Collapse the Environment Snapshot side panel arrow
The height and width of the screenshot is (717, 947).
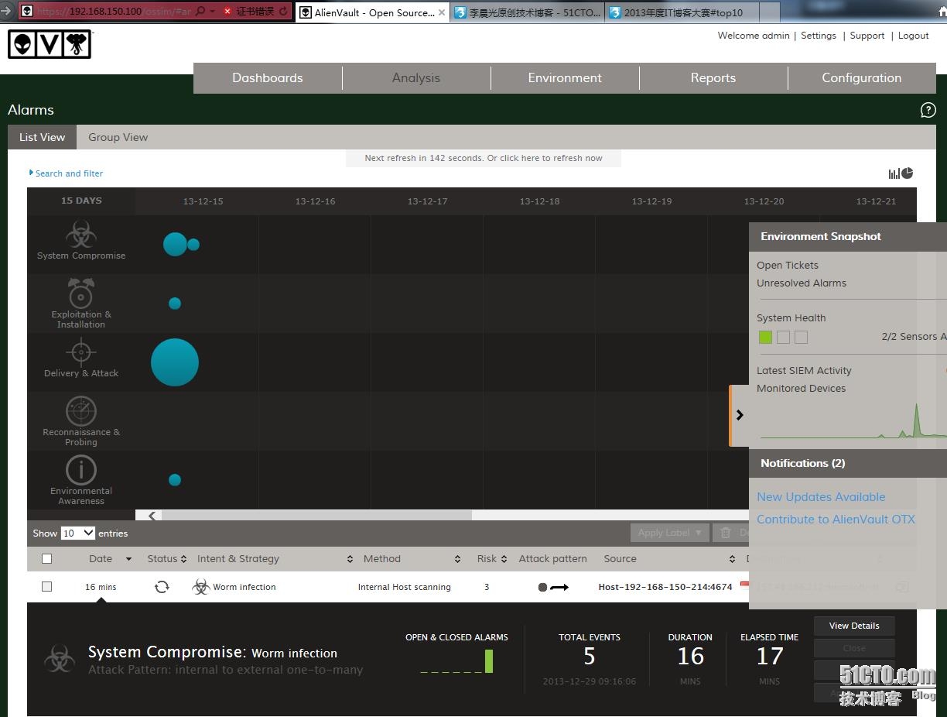click(x=739, y=415)
